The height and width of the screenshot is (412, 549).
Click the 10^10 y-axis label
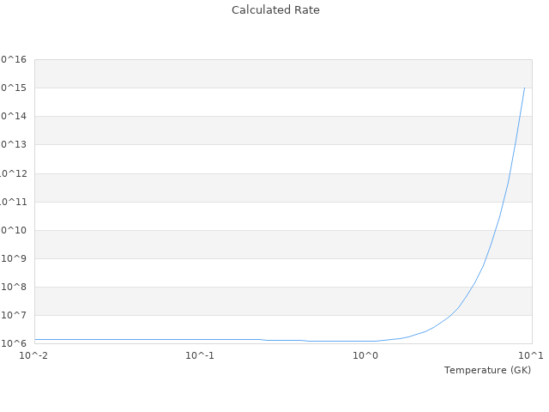click(14, 230)
